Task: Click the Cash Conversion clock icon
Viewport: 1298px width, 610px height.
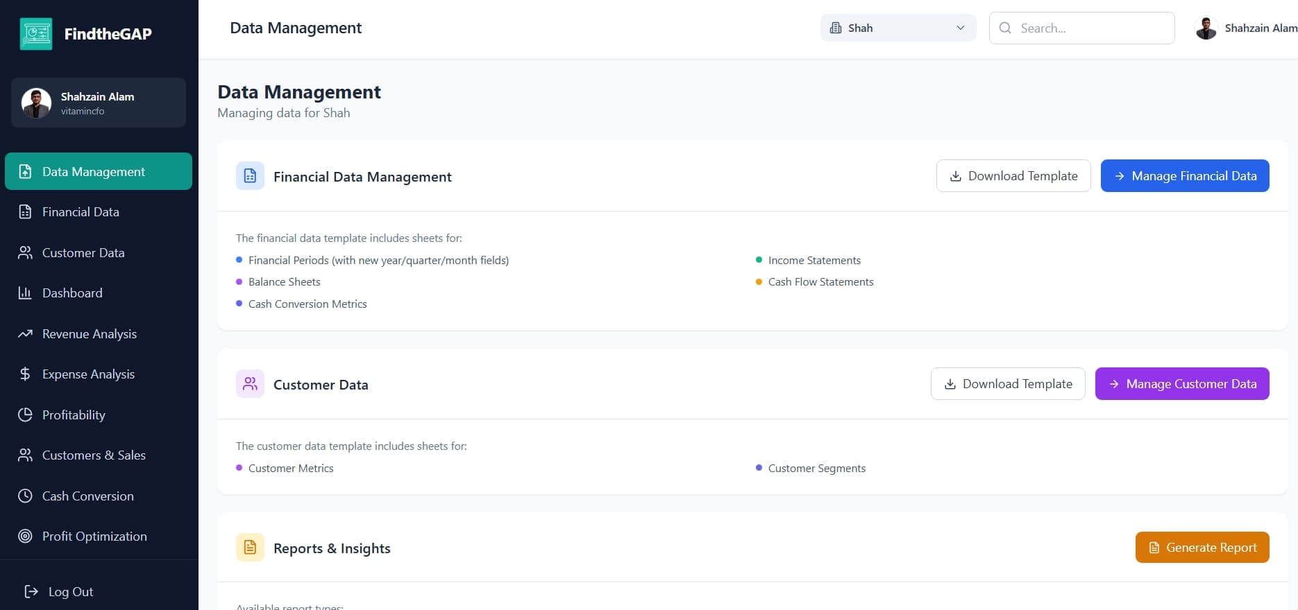Action: (25, 496)
